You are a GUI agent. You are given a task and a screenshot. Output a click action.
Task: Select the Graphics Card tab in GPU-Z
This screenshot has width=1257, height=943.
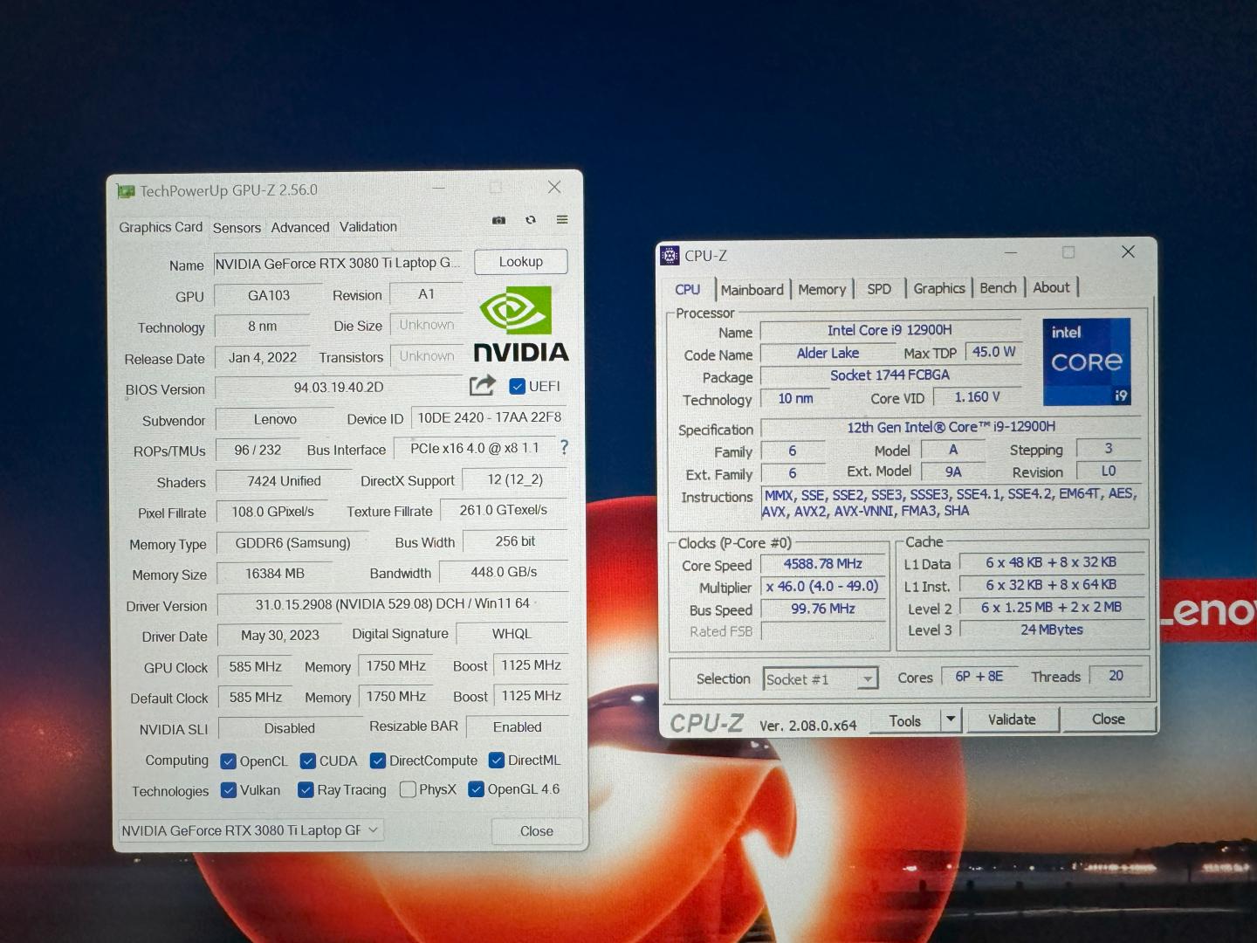161,227
